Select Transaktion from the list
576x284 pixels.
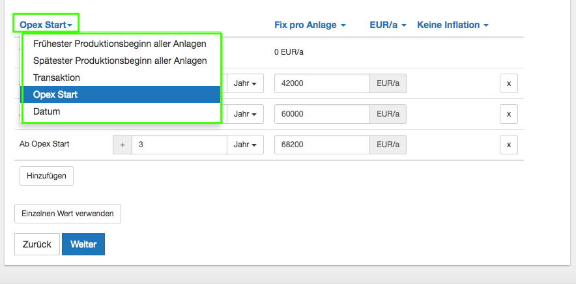[x=57, y=78]
